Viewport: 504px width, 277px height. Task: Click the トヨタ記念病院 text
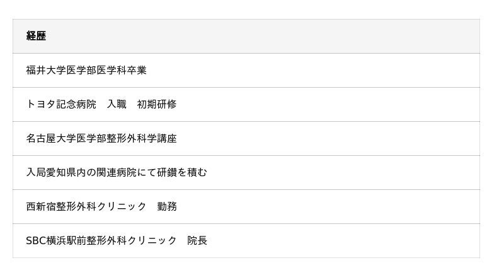pyautogui.click(x=61, y=104)
